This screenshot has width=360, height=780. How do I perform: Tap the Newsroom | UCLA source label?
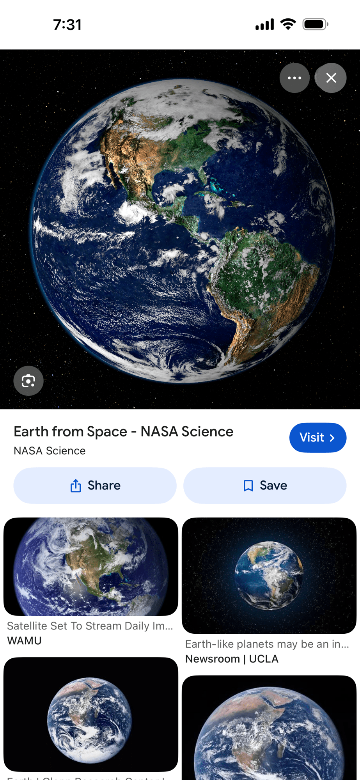click(x=232, y=659)
